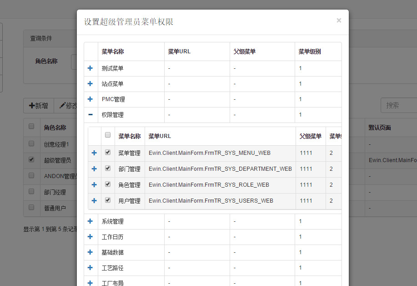Toggle select-all checkbox in submenu header
Screen dimensions: 417x286
point(108,135)
